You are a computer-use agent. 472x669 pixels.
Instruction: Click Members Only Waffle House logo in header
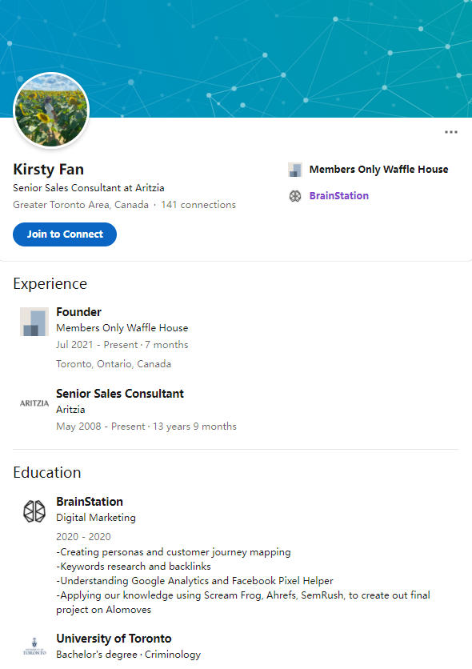tap(295, 170)
